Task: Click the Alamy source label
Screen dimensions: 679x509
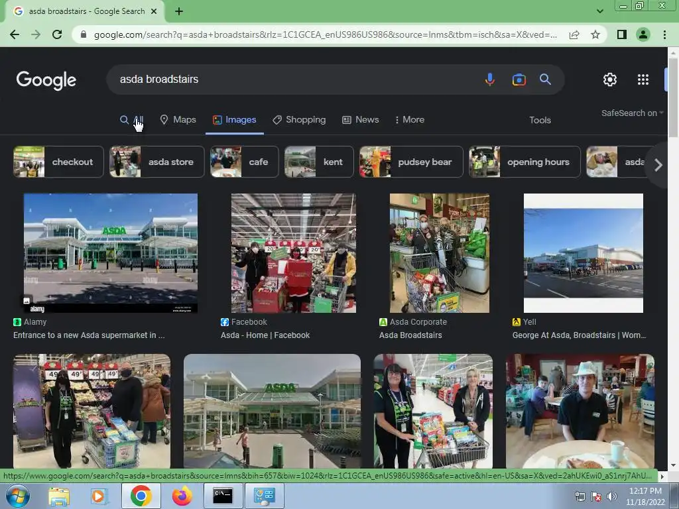Action: [30, 322]
